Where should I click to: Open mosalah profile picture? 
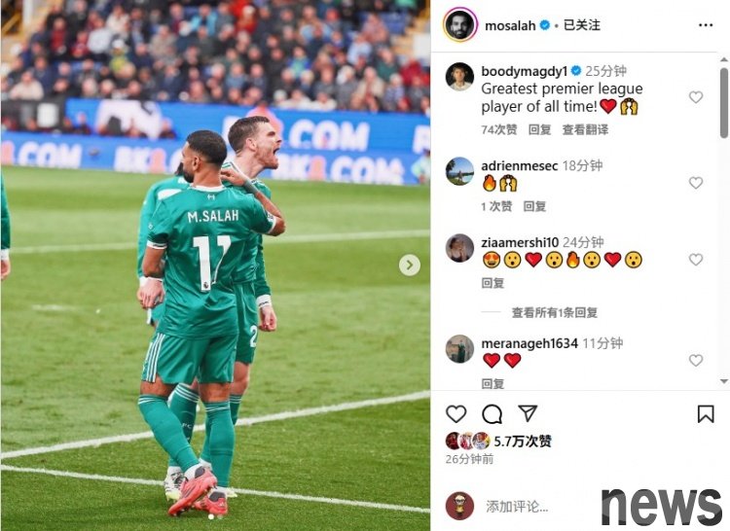460,24
